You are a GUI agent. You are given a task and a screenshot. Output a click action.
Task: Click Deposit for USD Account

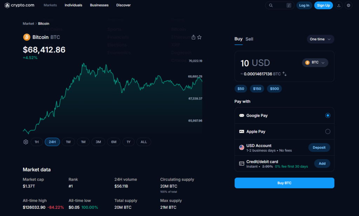click(319, 147)
